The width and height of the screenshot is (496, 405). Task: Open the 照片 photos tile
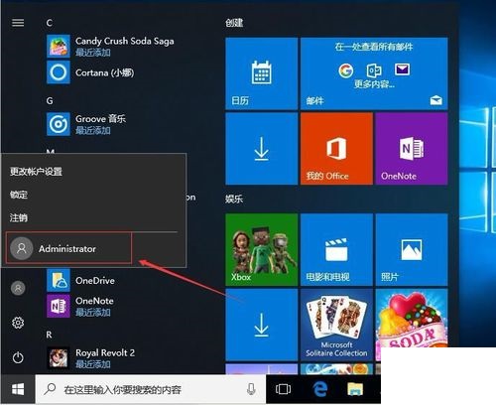click(x=412, y=249)
